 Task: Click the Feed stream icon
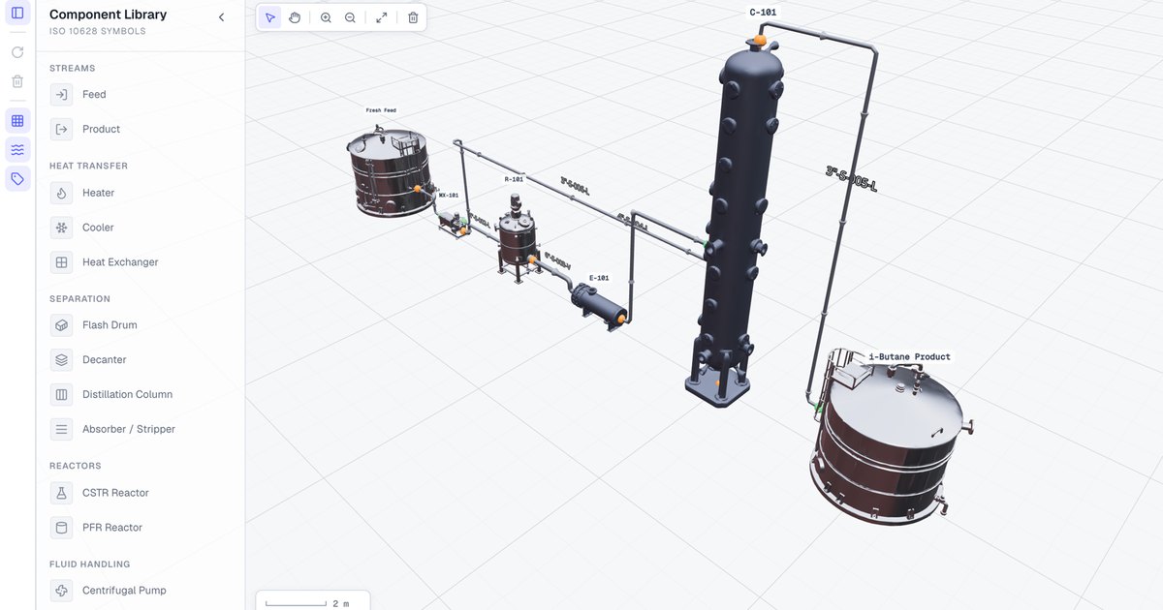(x=61, y=95)
